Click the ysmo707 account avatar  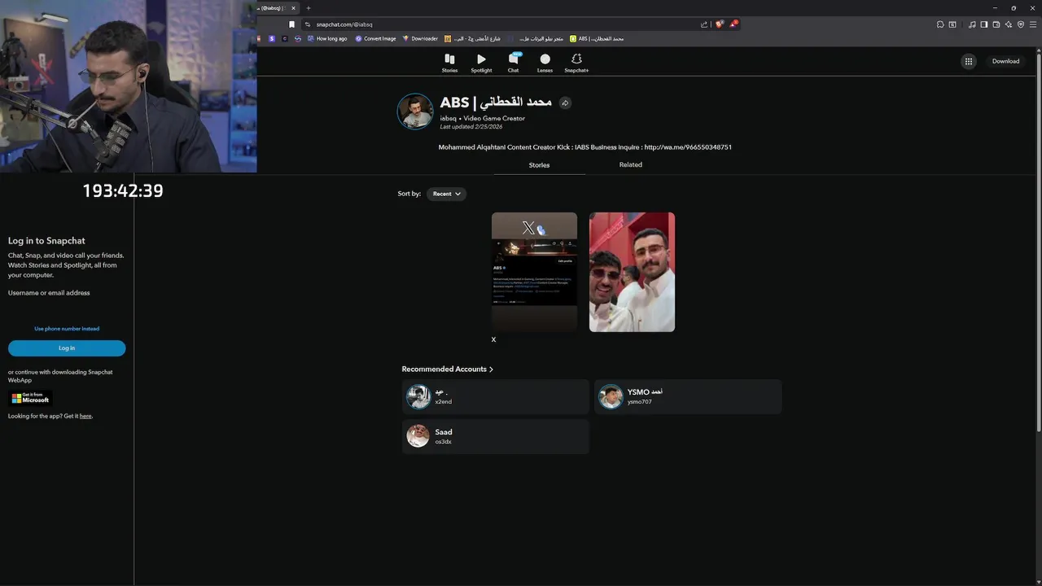pos(611,396)
